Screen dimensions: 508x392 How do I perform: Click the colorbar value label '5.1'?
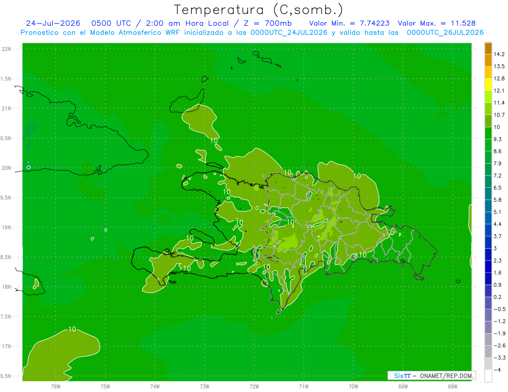point(498,212)
